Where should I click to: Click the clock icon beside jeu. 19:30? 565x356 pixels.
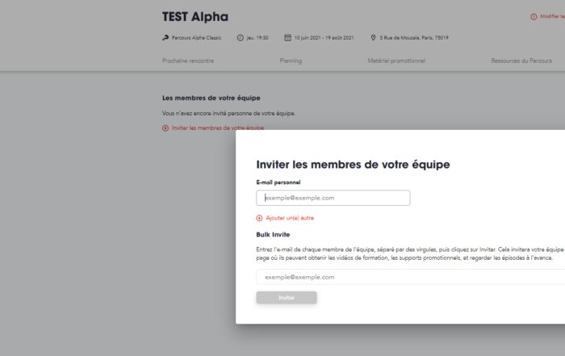[241, 37]
